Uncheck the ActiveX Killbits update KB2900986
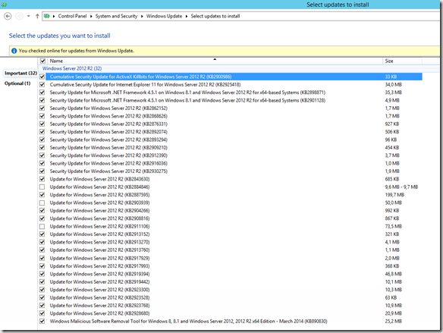Viewport: 443px width, 333px height. pos(42,77)
